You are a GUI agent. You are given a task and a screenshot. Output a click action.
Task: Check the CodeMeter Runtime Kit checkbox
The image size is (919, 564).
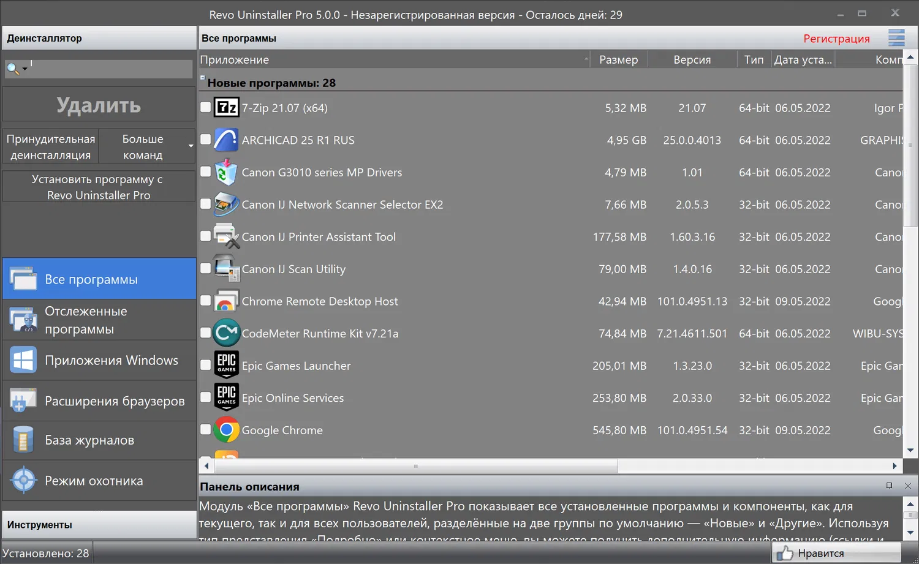click(206, 333)
